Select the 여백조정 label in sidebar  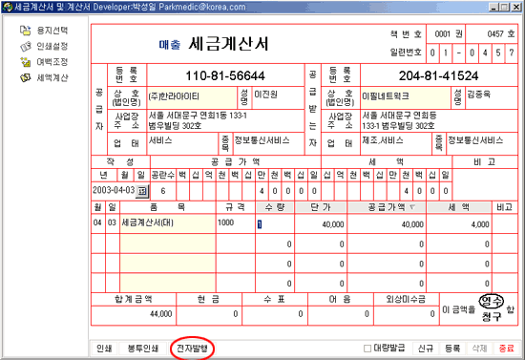pyautogui.click(x=52, y=62)
